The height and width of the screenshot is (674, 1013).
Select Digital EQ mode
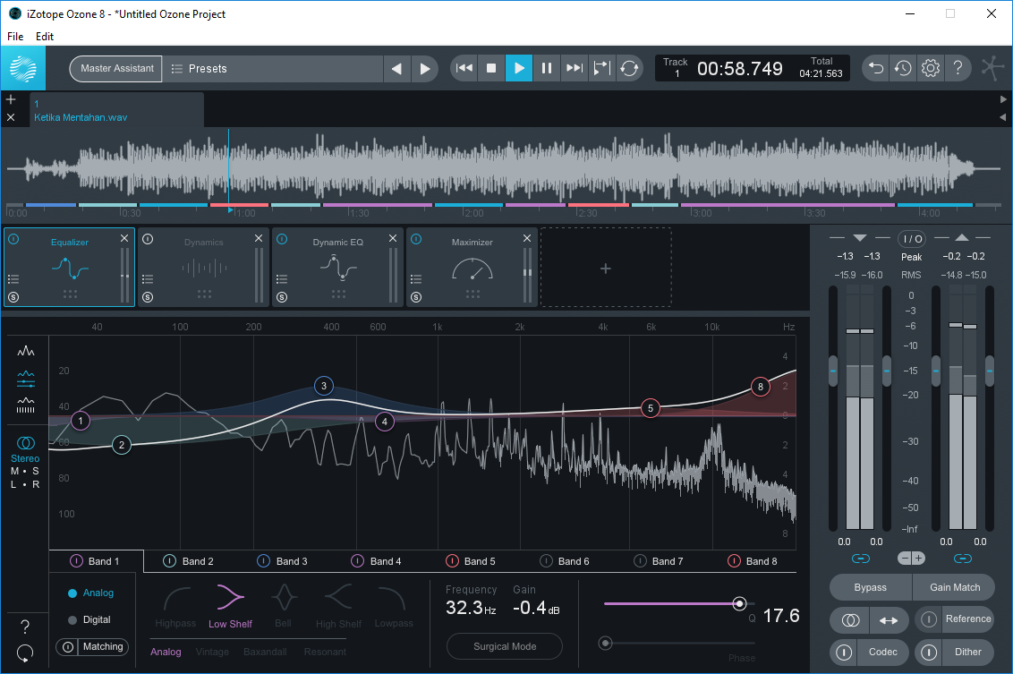coord(89,619)
